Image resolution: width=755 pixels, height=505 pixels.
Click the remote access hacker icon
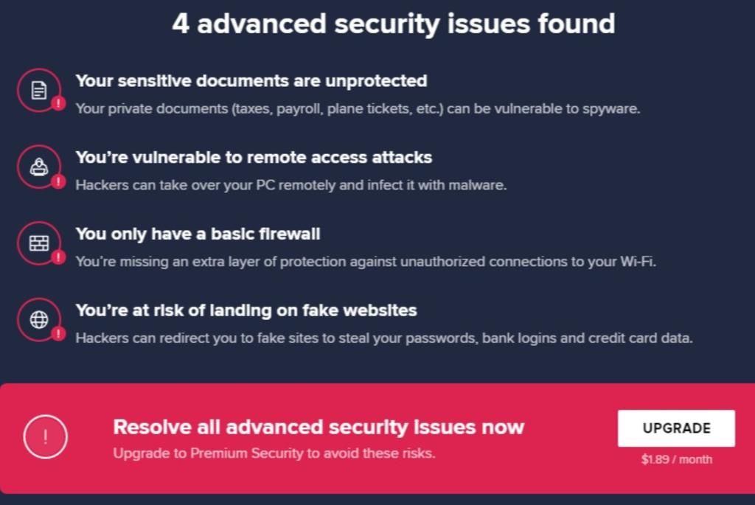(39, 167)
